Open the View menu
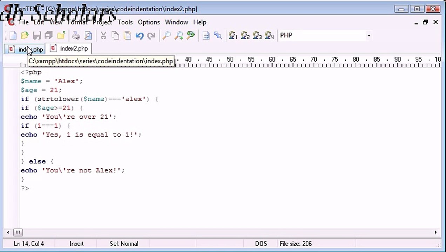This screenshot has height=252, width=446. (56, 22)
